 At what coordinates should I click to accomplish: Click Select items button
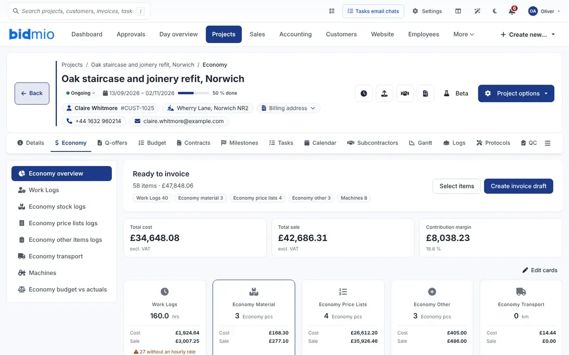point(457,186)
